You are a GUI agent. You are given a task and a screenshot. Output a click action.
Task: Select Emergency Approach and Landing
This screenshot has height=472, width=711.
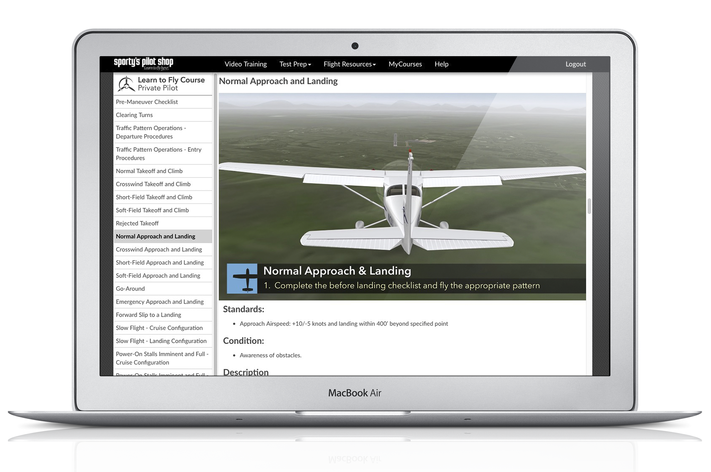pos(159,302)
